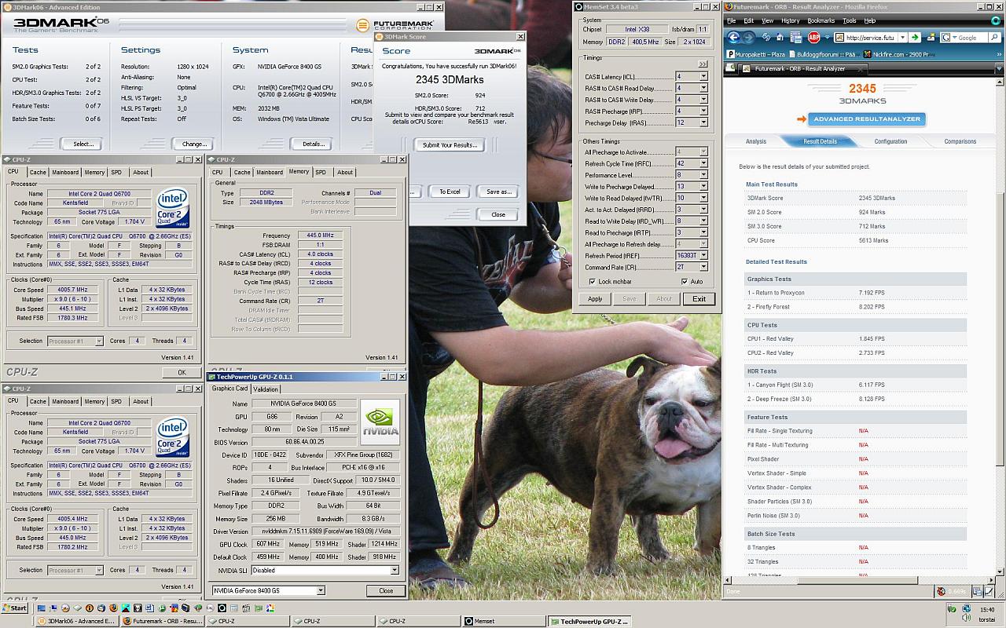Viewport: 1006px width, 628px height.
Task: Open Firefox icon in quick launch bar
Action: [x=112, y=608]
